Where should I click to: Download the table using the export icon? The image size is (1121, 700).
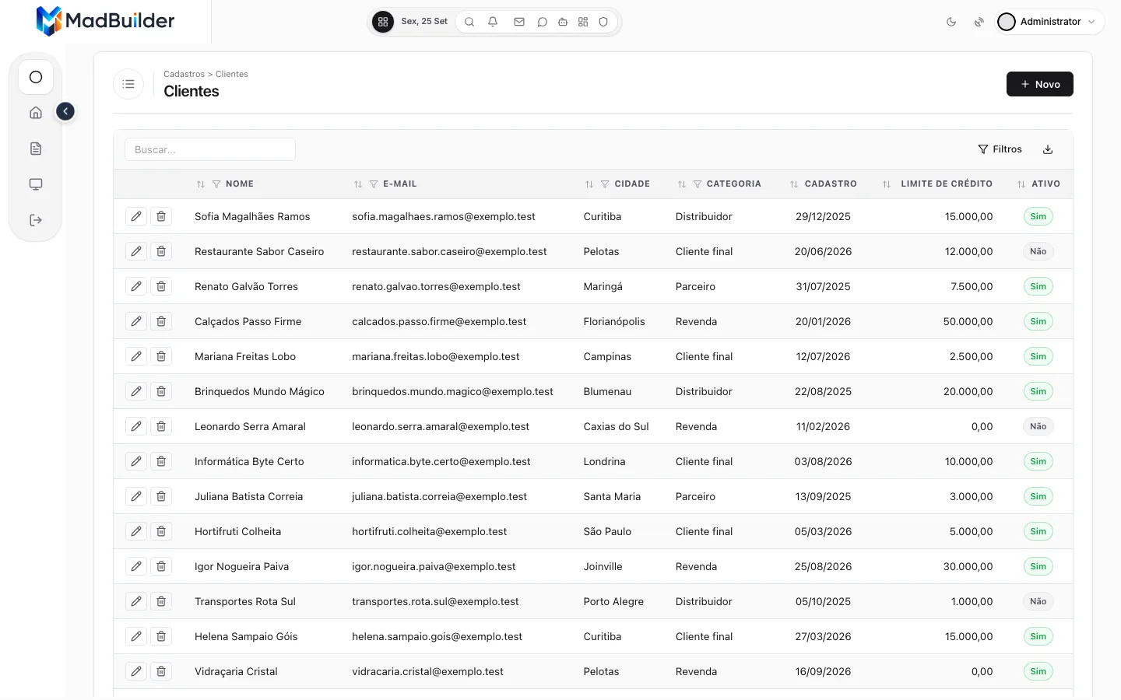point(1048,149)
